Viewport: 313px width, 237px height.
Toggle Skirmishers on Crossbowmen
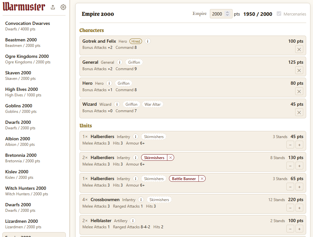[x=159, y=199]
